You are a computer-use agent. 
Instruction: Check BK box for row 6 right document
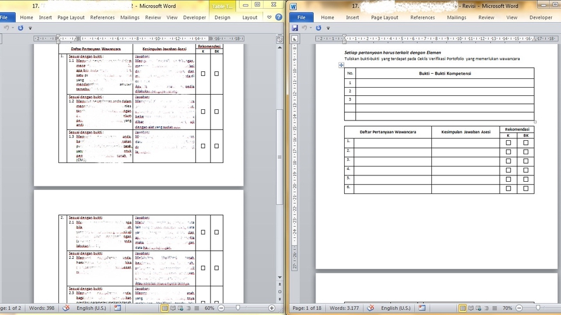click(x=525, y=188)
